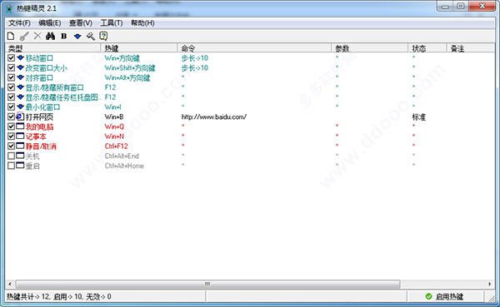The width and height of the screenshot is (500, 307).
Task: Click the green check icon in status bar
Action: [x=428, y=296]
